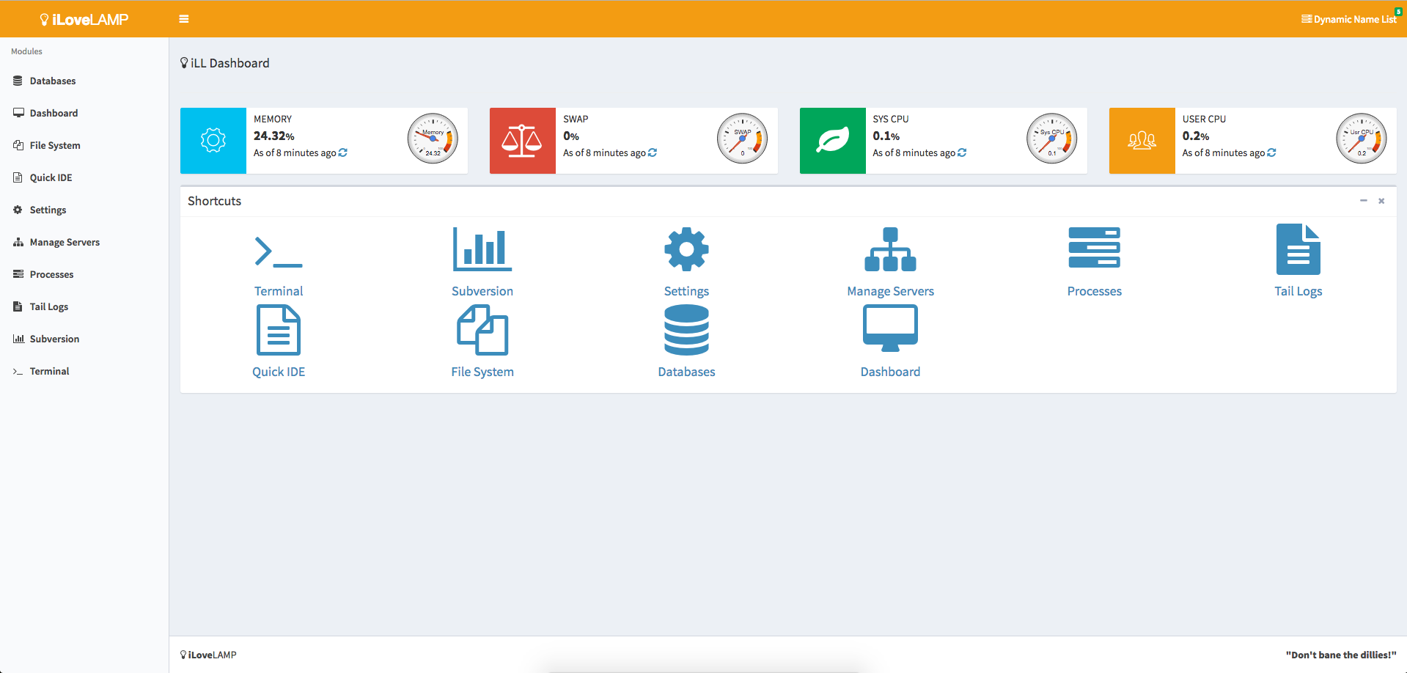Open the Quick IDE shortcut icon
The width and height of the screenshot is (1407, 673).
pyautogui.click(x=279, y=330)
